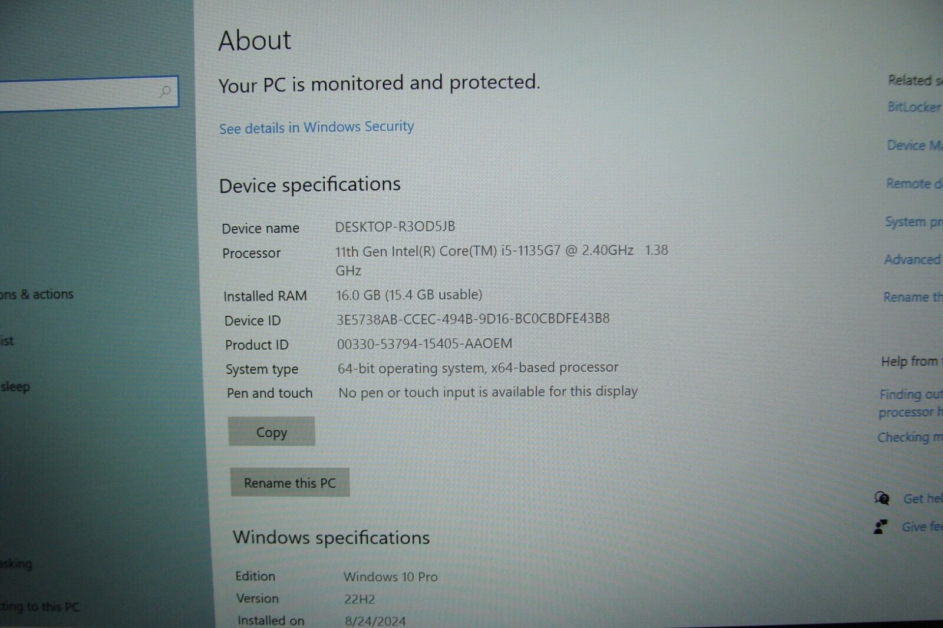Click the Related settings heading
943x628 pixels.
click(x=915, y=80)
